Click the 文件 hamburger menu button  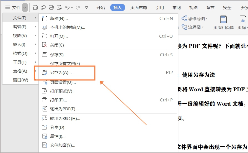point(13,7)
